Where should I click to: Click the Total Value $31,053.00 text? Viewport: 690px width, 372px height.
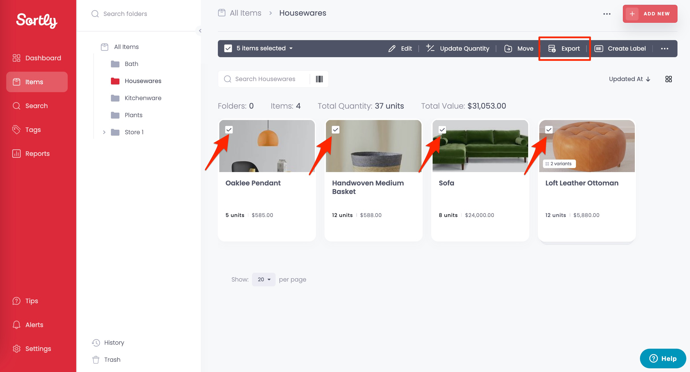point(463,106)
